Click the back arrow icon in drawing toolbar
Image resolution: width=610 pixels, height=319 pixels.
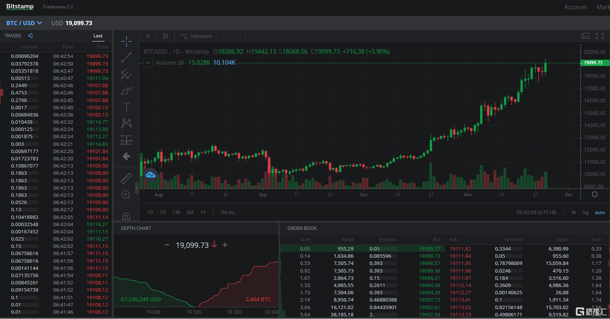[126, 156]
